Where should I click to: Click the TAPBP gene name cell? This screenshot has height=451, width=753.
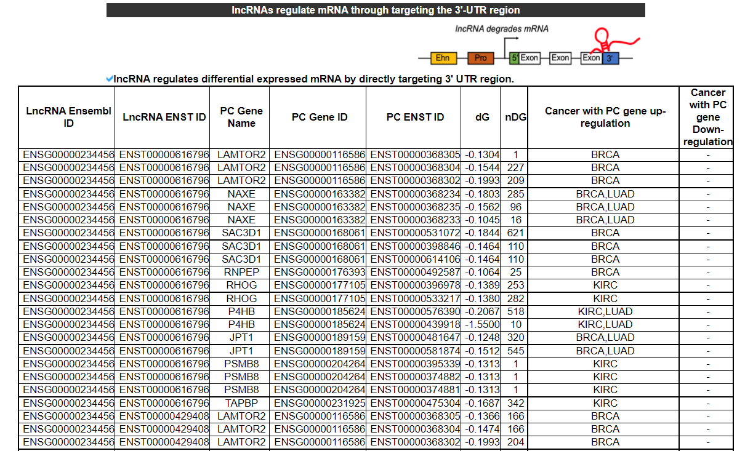click(241, 403)
